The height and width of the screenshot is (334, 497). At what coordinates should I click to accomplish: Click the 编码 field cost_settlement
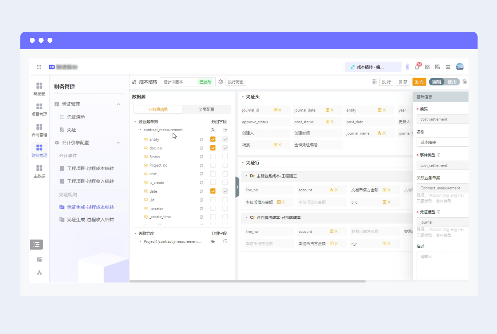coord(442,119)
